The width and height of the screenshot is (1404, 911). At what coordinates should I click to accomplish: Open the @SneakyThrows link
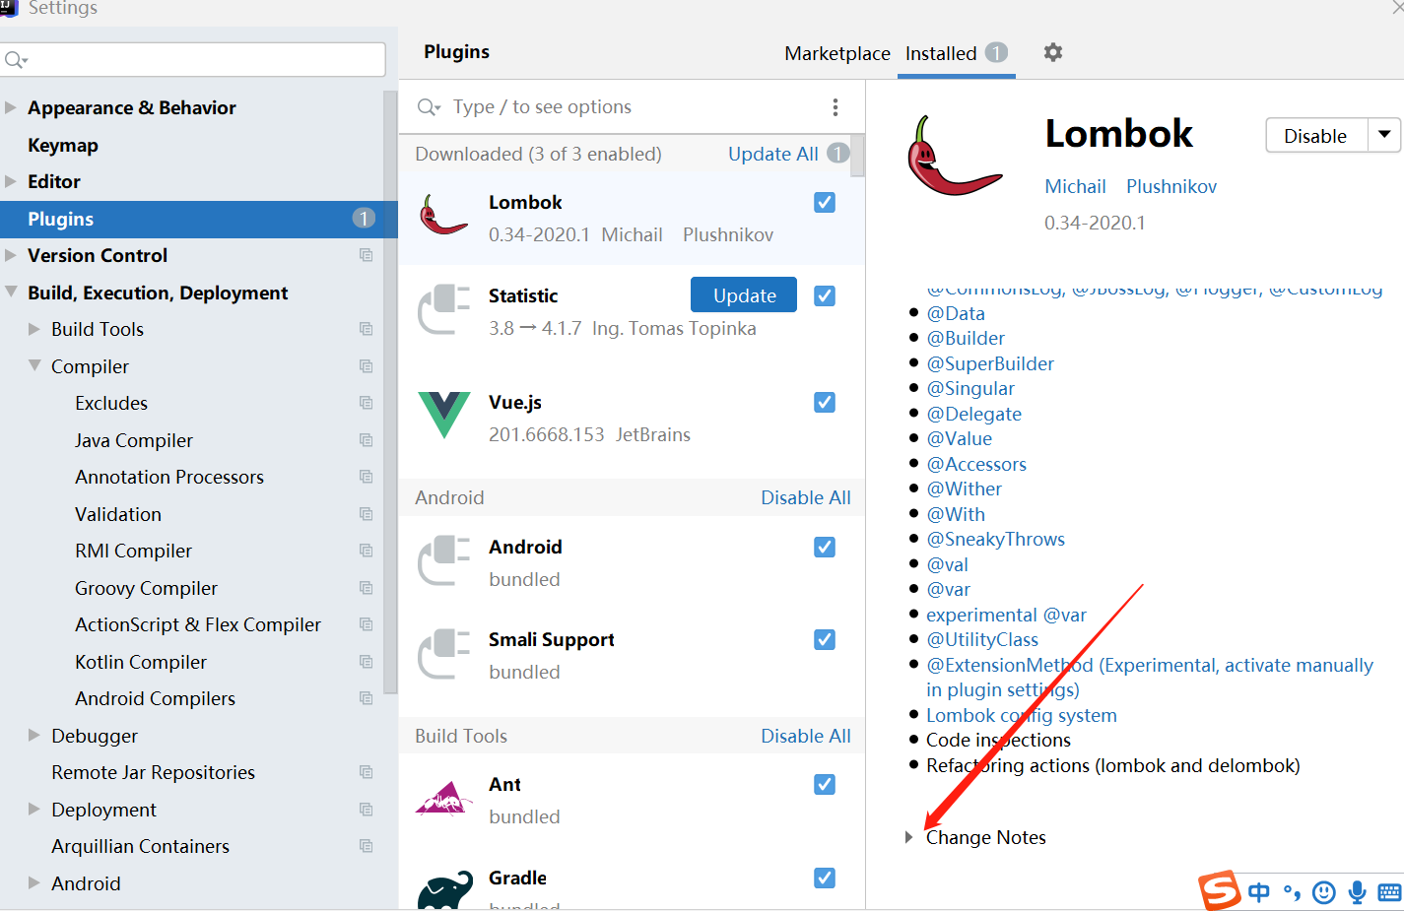click(995, 539)
